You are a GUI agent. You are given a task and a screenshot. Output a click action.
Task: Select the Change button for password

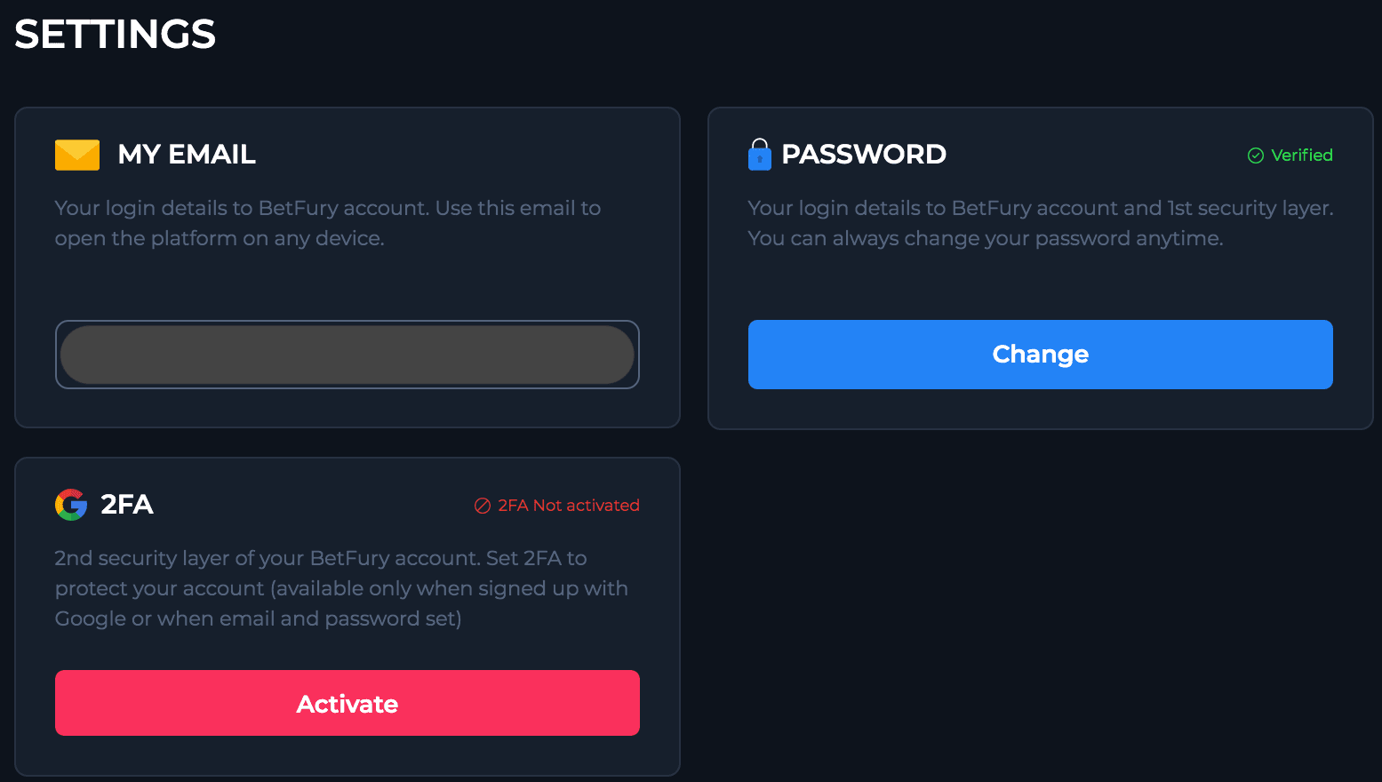point(1040,354)
